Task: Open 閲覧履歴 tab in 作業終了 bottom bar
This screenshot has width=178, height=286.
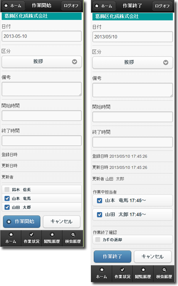Action: pos(143,273)
